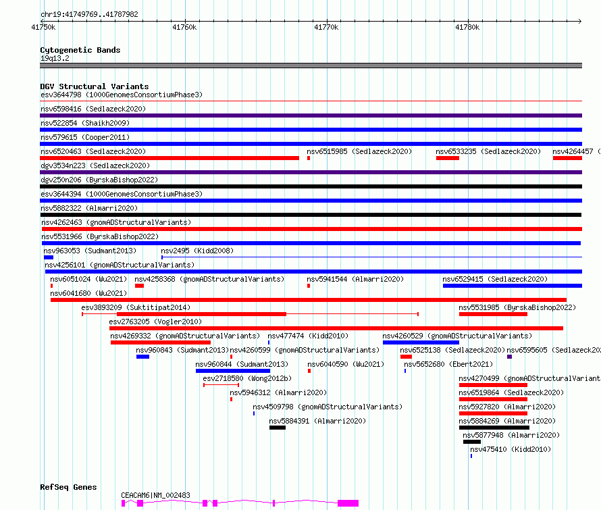The width and height of the screenshot is (601, 510).
Task: Click nsv4256101 gnomADStructuralVariants label
Action: pyautogui.click(x=120, y=265)
